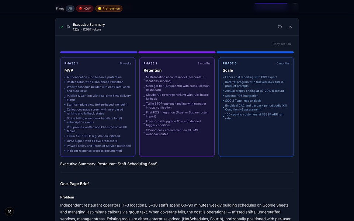This screenshot has width=354, height=221.
Task: Click the yellow dot in Pre-revenue filter
Action: point(100,8)
